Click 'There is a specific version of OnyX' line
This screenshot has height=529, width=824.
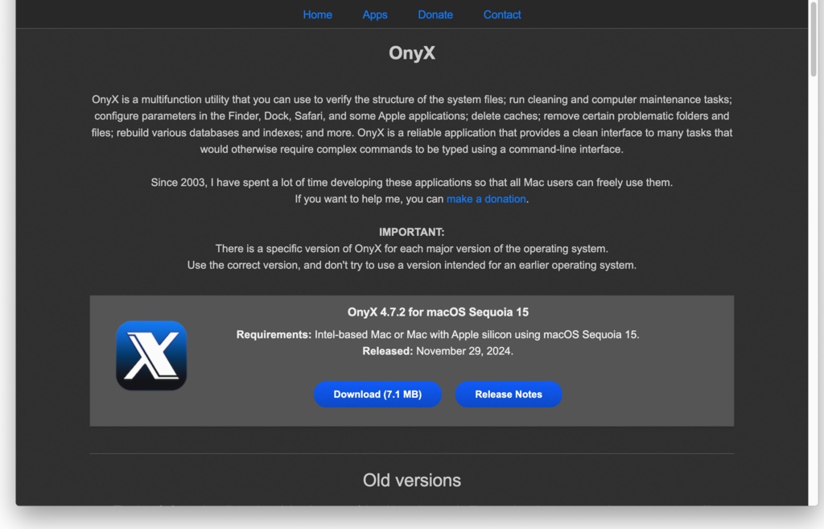(411, 248)
